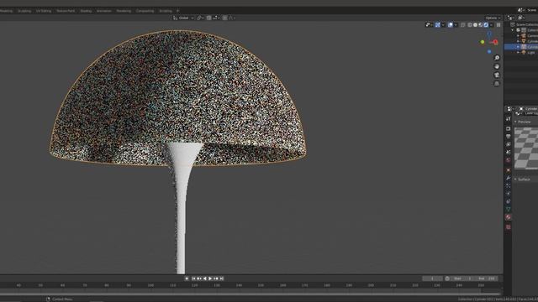
Task: Click the green Y axis on the navigation gizmo
Action: point(483,42)
